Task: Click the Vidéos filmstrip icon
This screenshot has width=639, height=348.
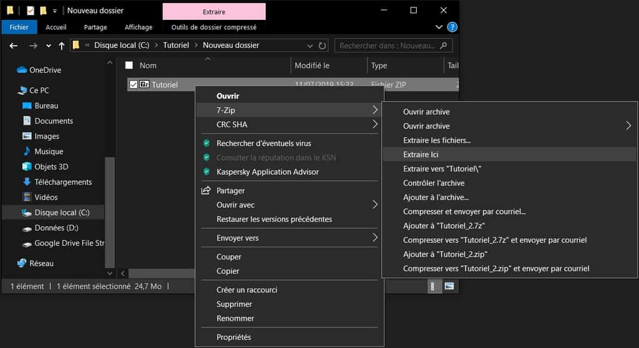Action: point(27,197)
